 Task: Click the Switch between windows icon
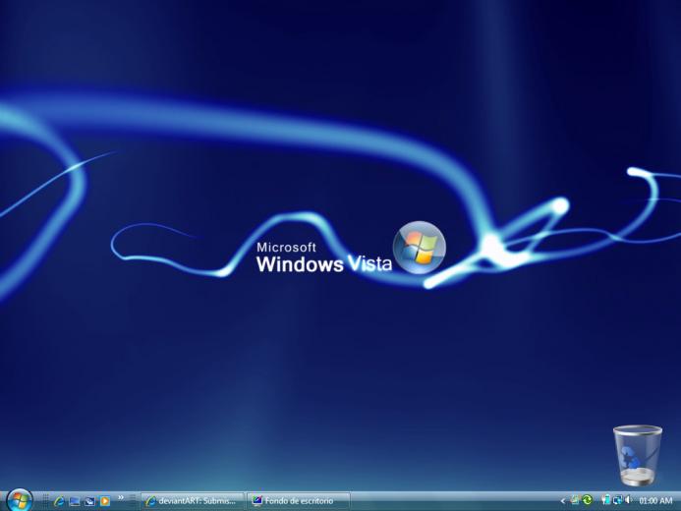click(x=89, y=501)
